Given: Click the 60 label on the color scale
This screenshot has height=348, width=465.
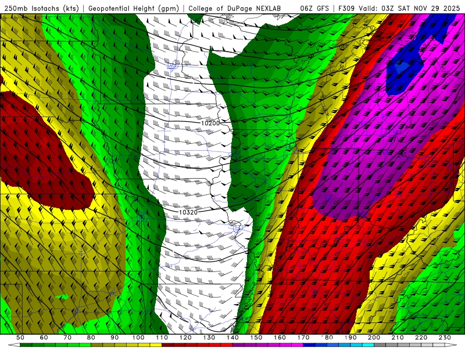Looking at the screenshot, I should (44, 338).
